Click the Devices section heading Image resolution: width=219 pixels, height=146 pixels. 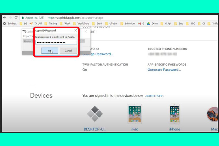pyautogui.click(x=41, y=95)
